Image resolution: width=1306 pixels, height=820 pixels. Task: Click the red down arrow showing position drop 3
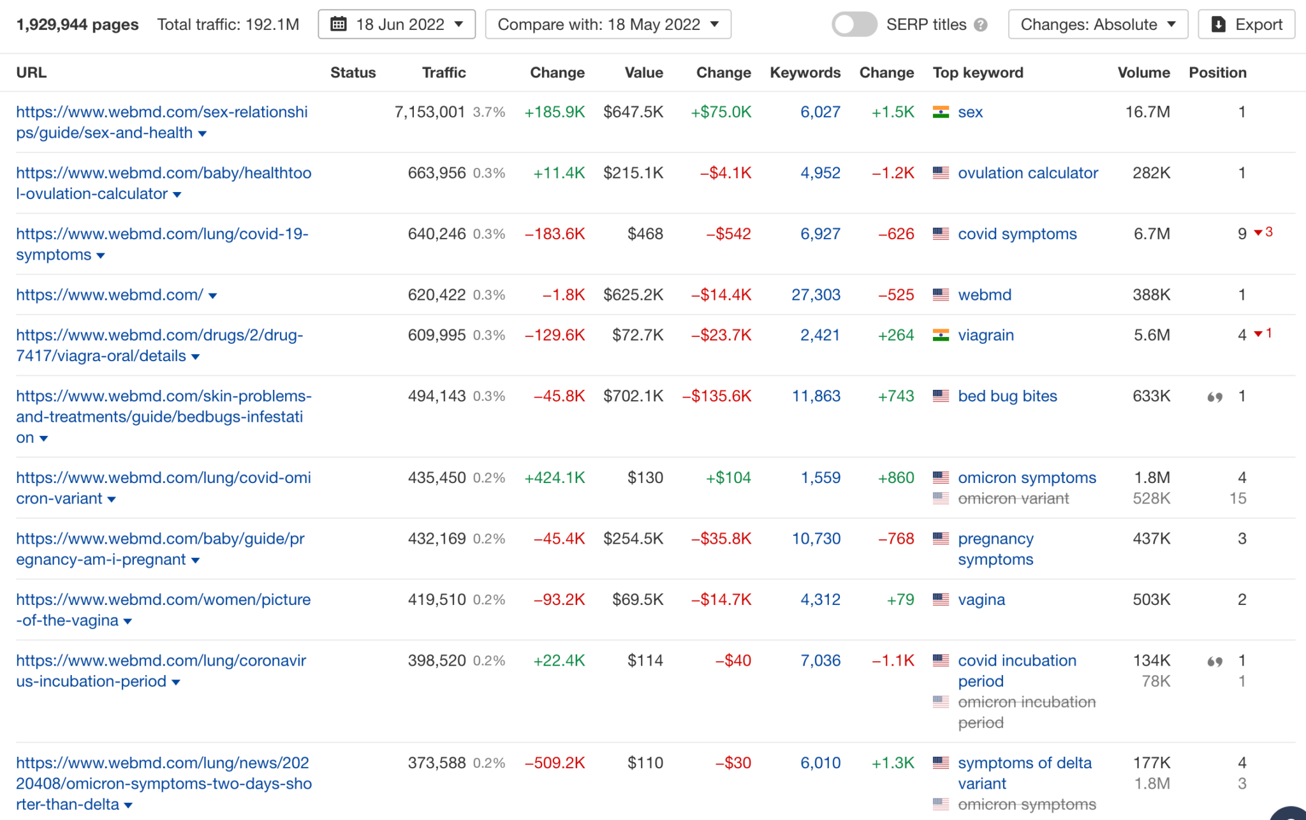coord(1258,232)
